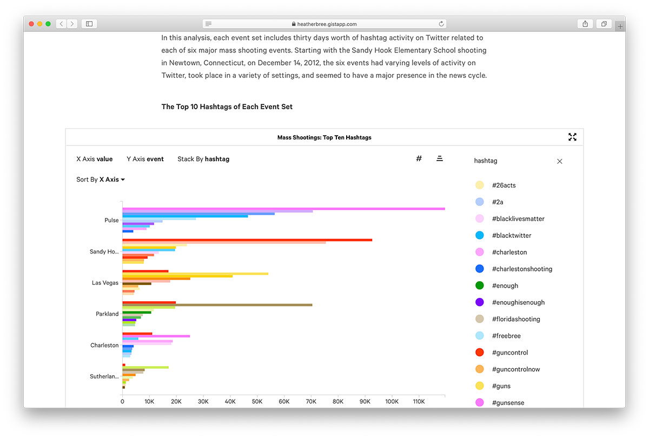
Task: Toggle the #guncontrolnow legend swatch
Action: (x=479, y=369)
